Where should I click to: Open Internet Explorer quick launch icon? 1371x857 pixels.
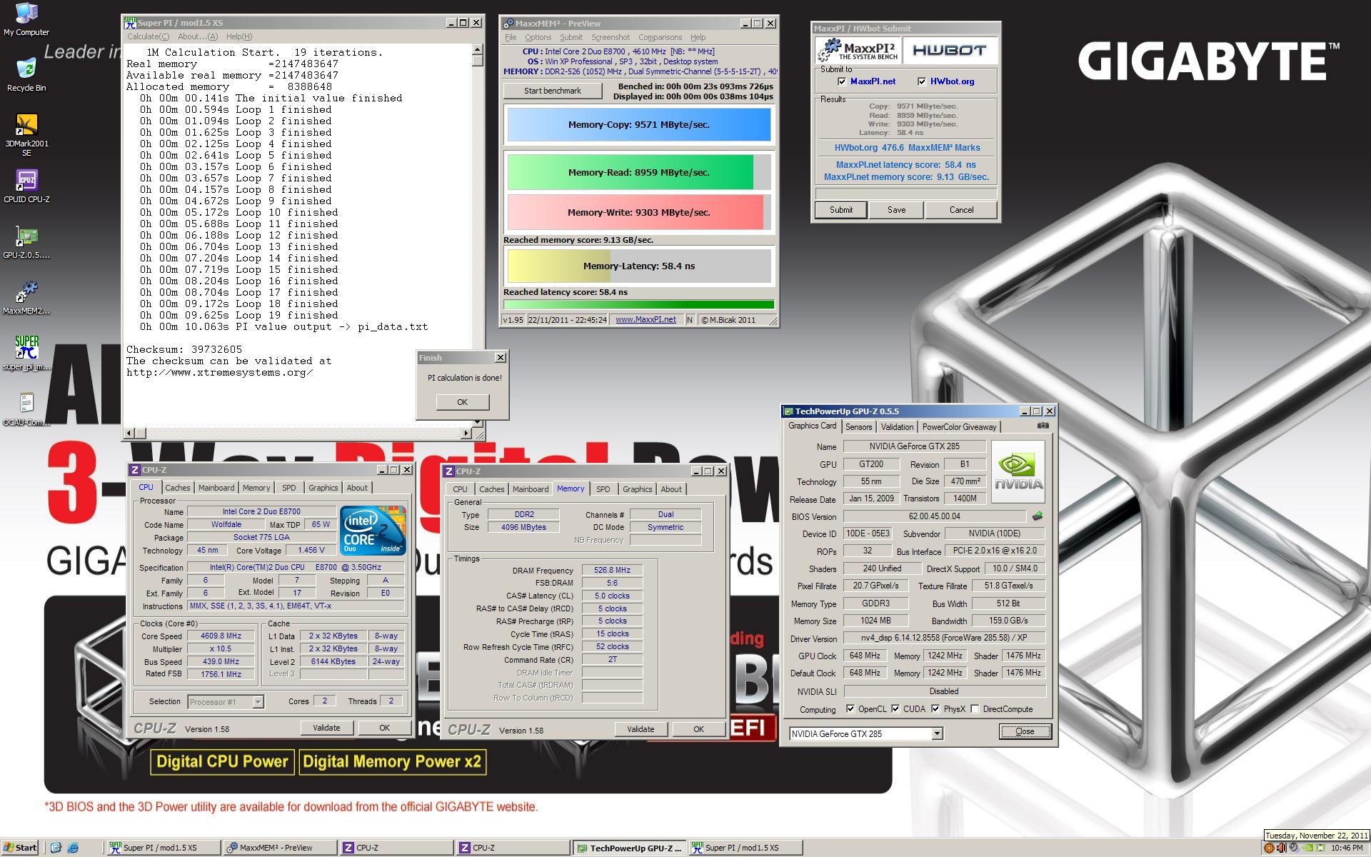point(73,848)
